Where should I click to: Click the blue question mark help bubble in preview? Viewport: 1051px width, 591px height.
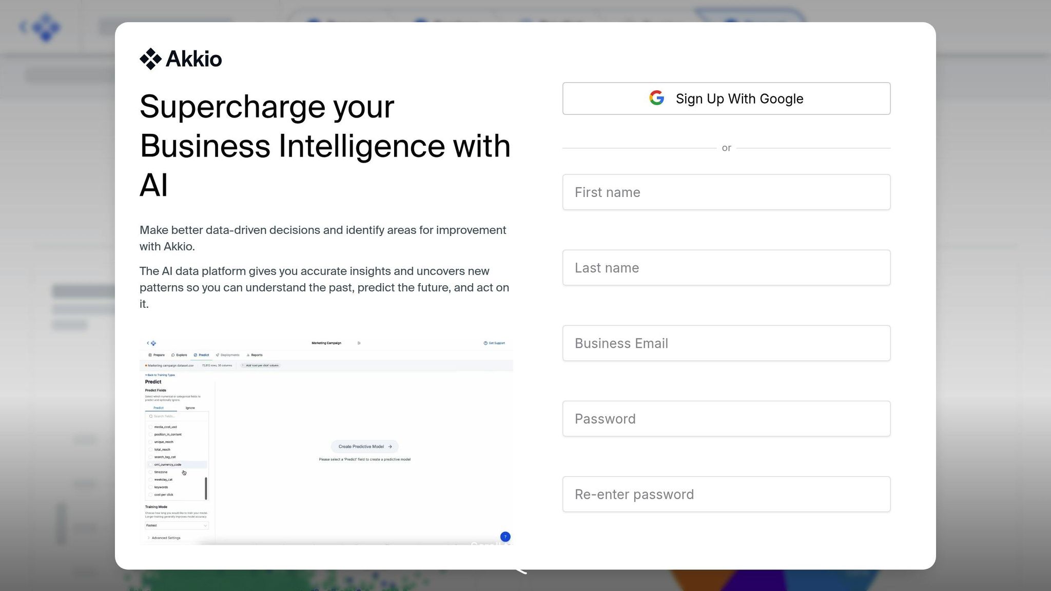(x=505, y=537)
